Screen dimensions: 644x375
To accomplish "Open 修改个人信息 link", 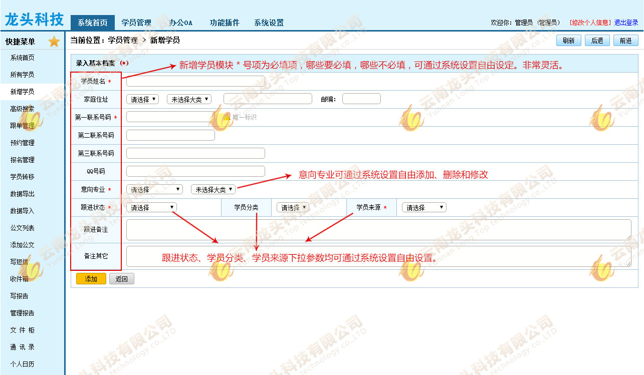I will pos(590,23).
